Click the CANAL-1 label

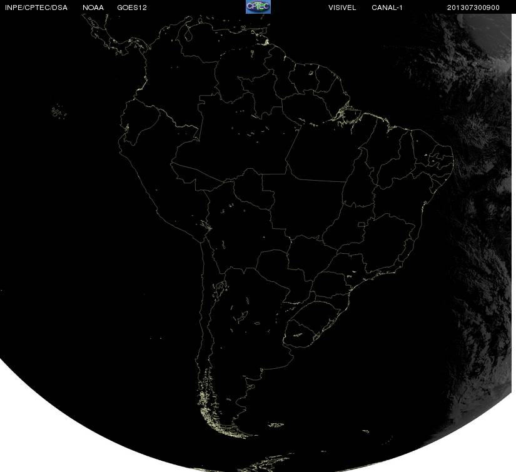point(387,8)
